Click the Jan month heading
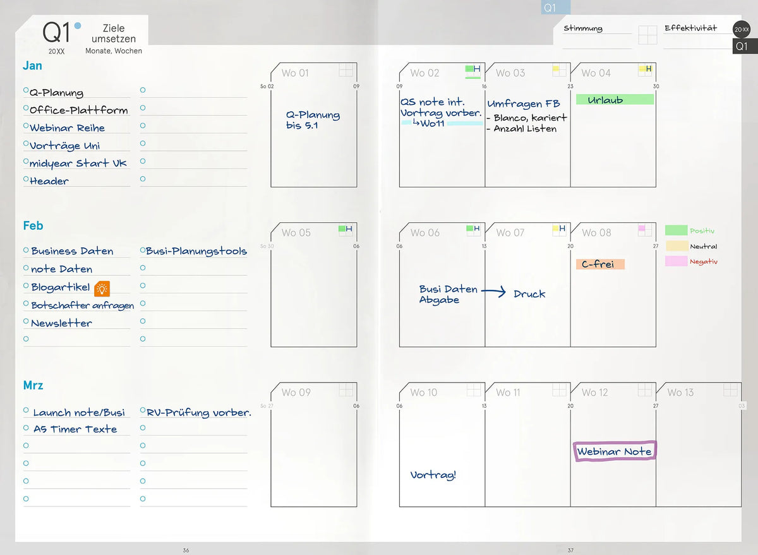 tap(32, 66)
